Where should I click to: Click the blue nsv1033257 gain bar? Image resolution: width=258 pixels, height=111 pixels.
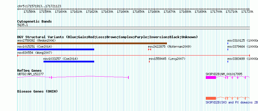[x=69, y=62]
